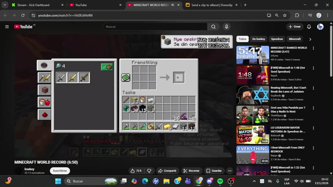Open options for the Ranked World Record video
333x187 pixels.
pos(313,48)
